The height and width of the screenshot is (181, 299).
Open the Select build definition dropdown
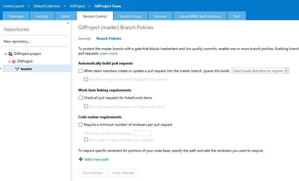[x=260, y=71]
